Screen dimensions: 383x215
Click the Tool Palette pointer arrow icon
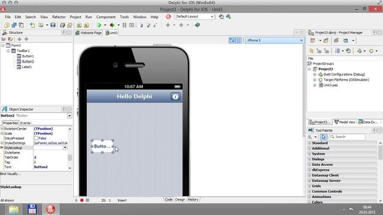coord(323,137)
